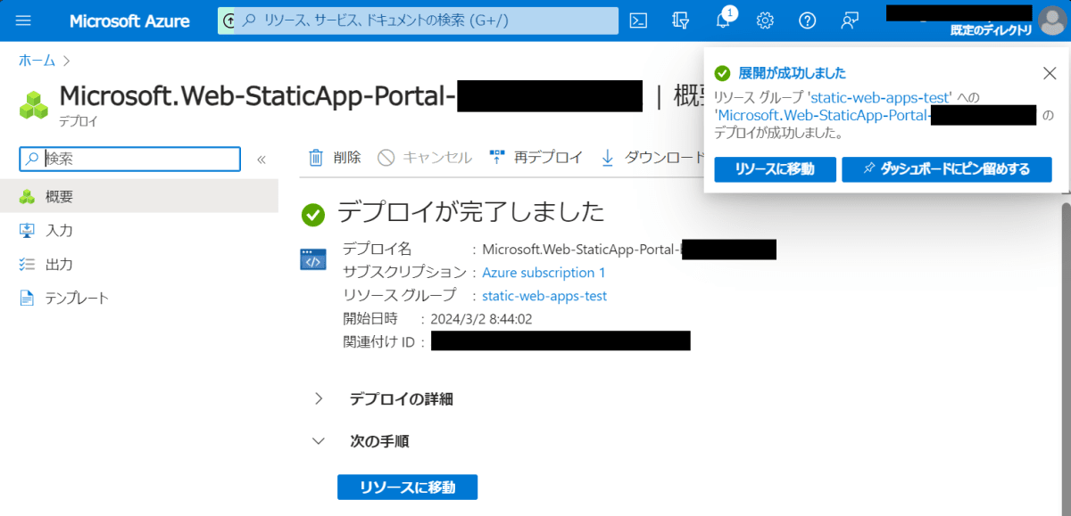Open the notifications bell
The width and height of the screenshot is (1071, 516).
pos(724,20)
